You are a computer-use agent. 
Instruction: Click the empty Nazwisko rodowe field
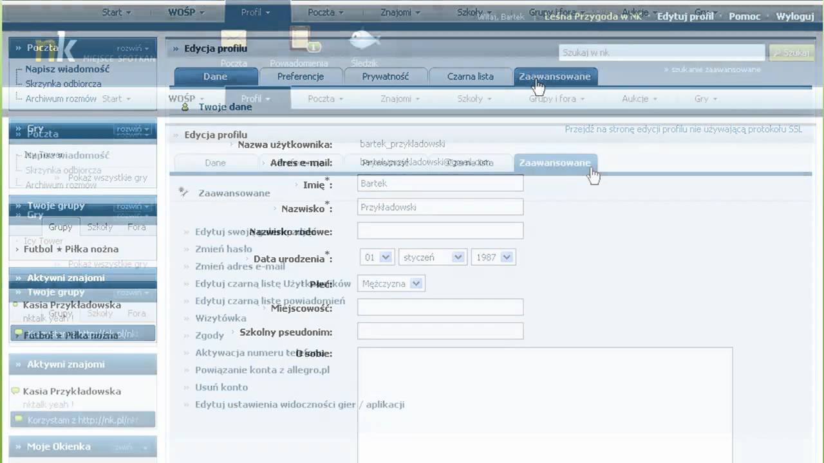click(x=440, y=231)
